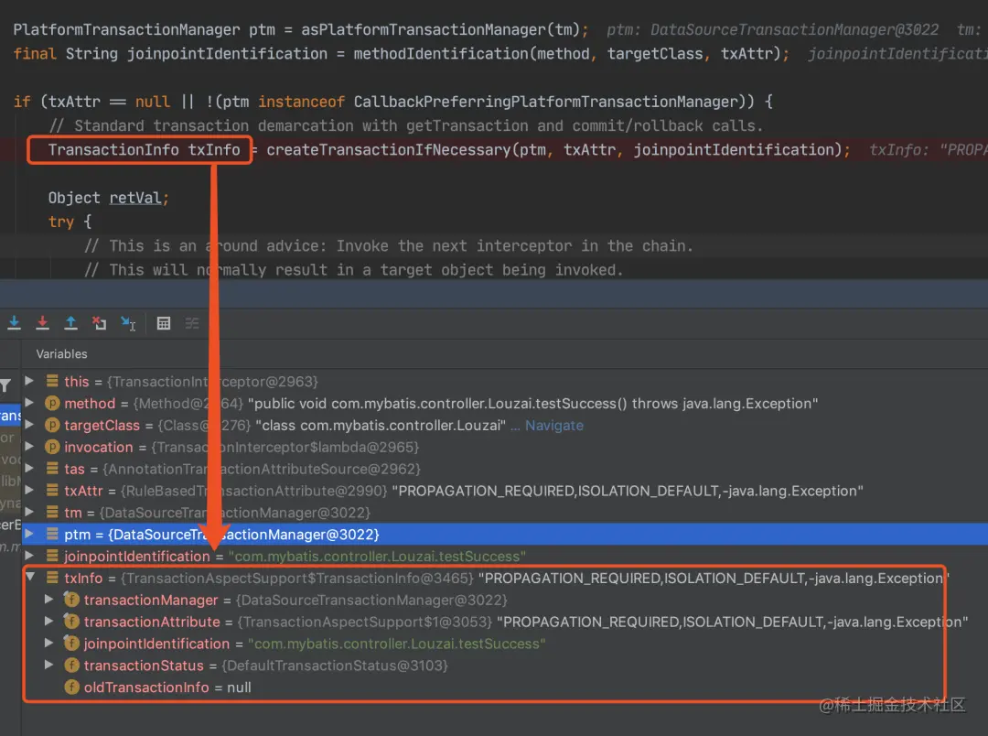
Task: Select the 'tm' DataSourceTransactionManager row
Action: 505,513
